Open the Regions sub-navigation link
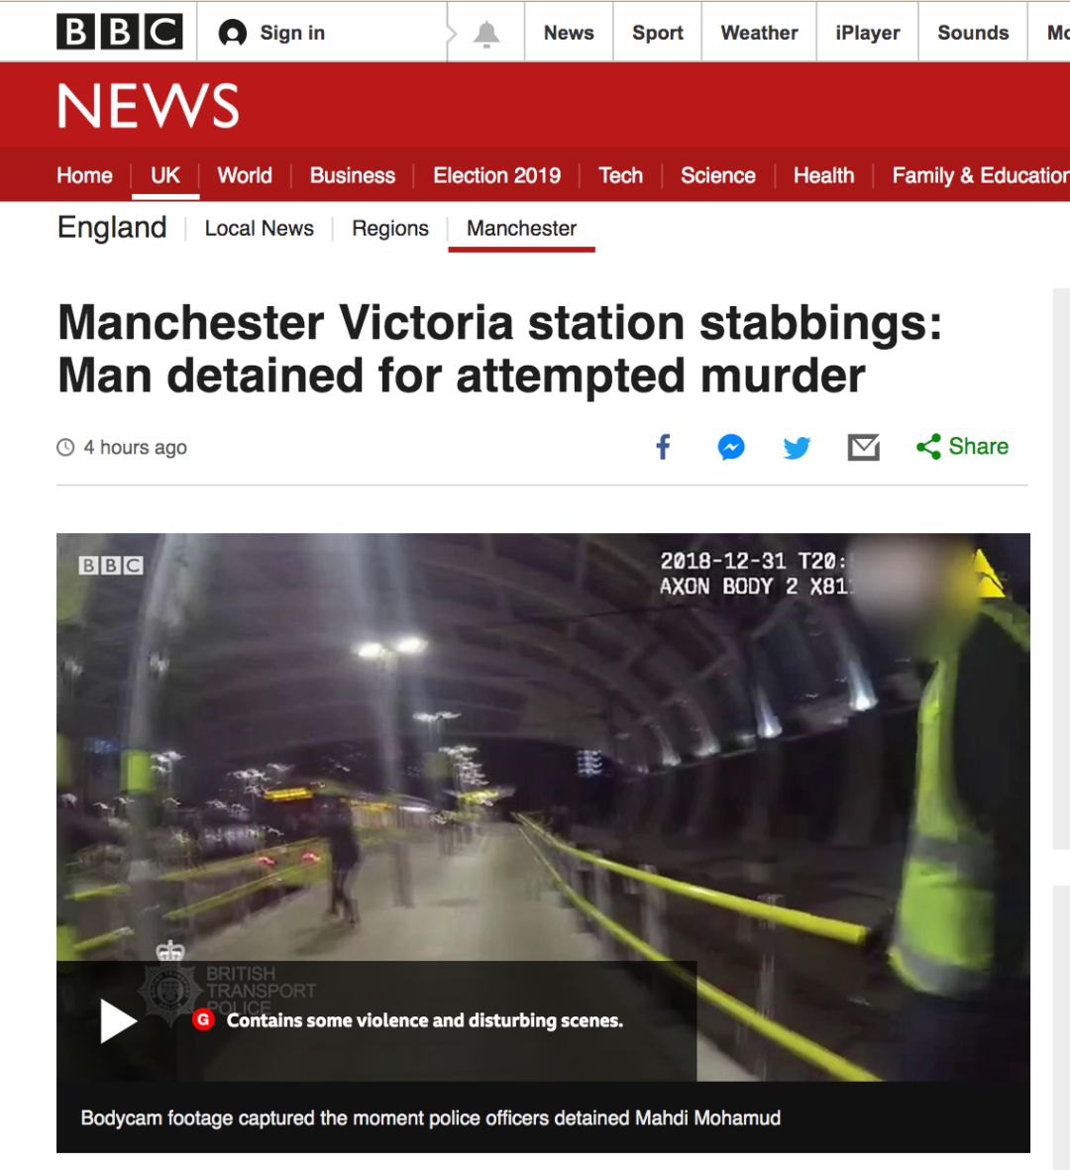 coord(390,228)
